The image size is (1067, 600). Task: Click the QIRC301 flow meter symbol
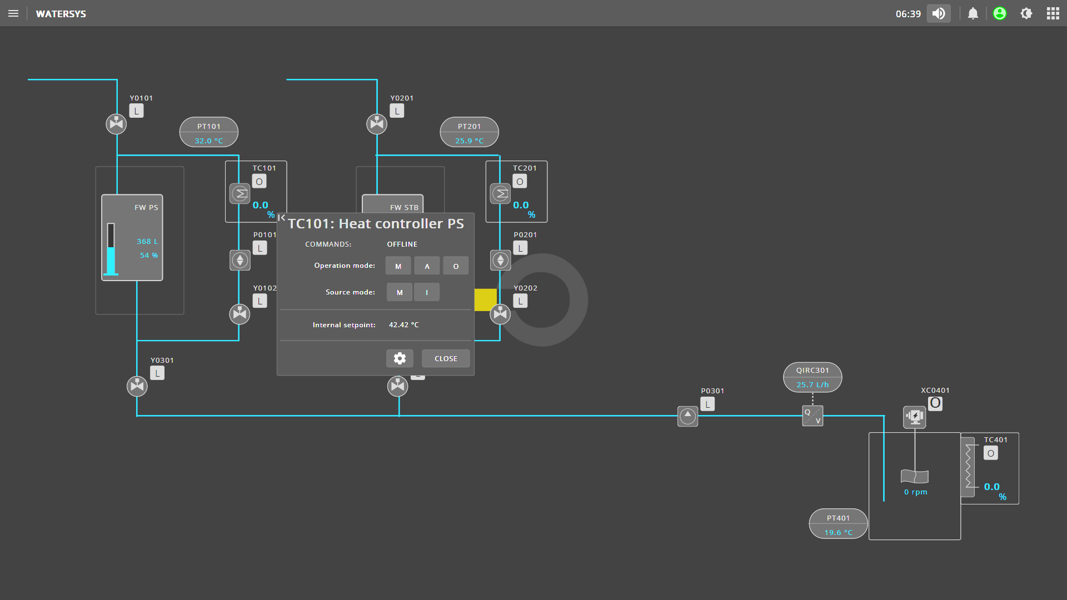[812, 416]
